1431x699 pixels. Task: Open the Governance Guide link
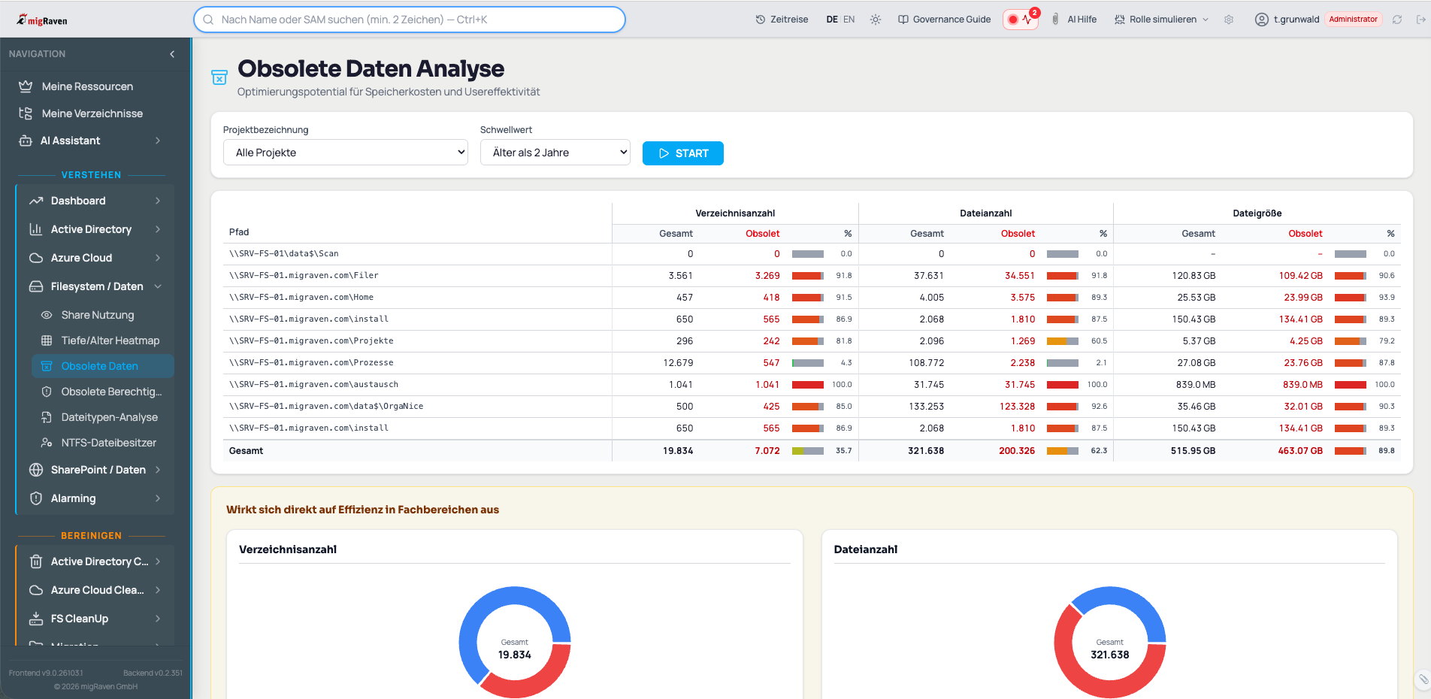(945, 20)
